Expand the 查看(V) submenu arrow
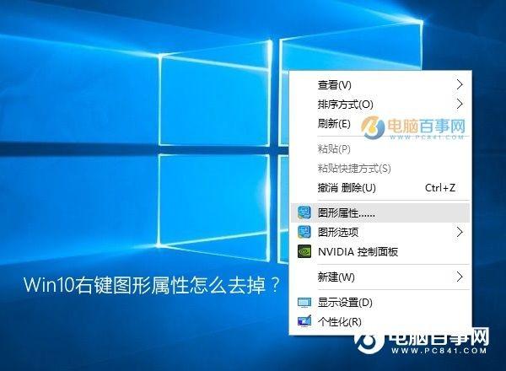Viewport: 506px width, 371px height. click(x=460, y=84)
